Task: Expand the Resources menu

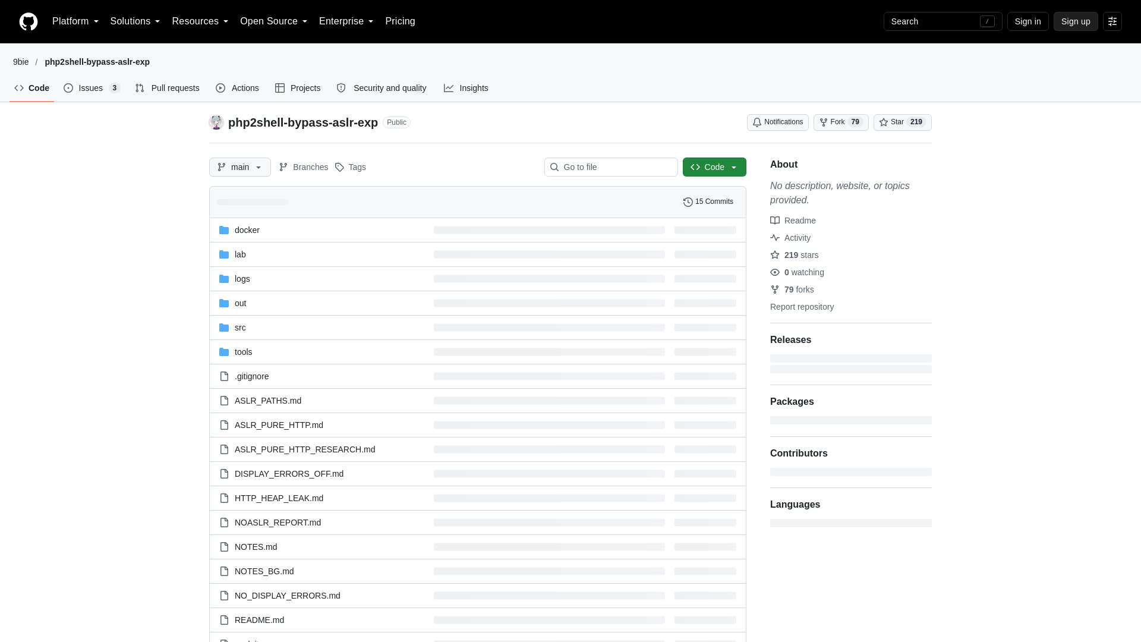Action: (x=200, y=21)
